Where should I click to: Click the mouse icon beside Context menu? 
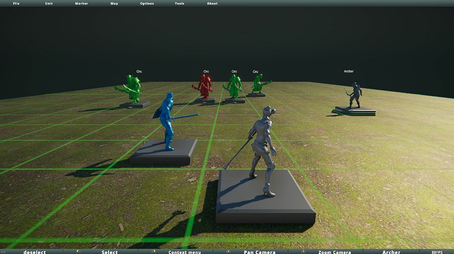coord(153,252)
